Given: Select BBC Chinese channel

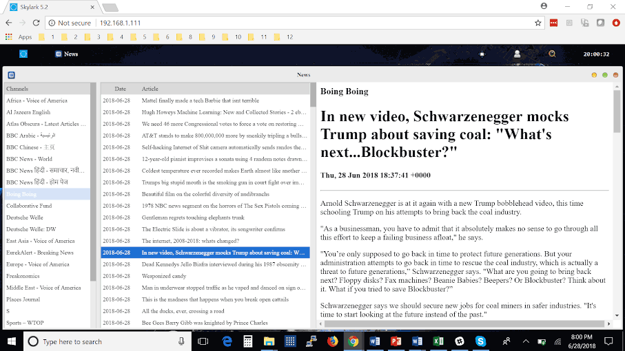Looking at the screenshot, I should tap(47, 147).
